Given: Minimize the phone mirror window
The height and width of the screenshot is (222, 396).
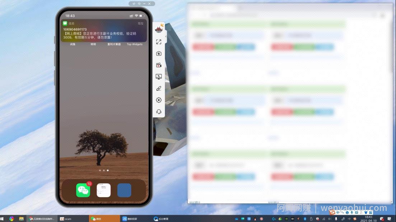Looking at the screenshot, I should point(144,4).
